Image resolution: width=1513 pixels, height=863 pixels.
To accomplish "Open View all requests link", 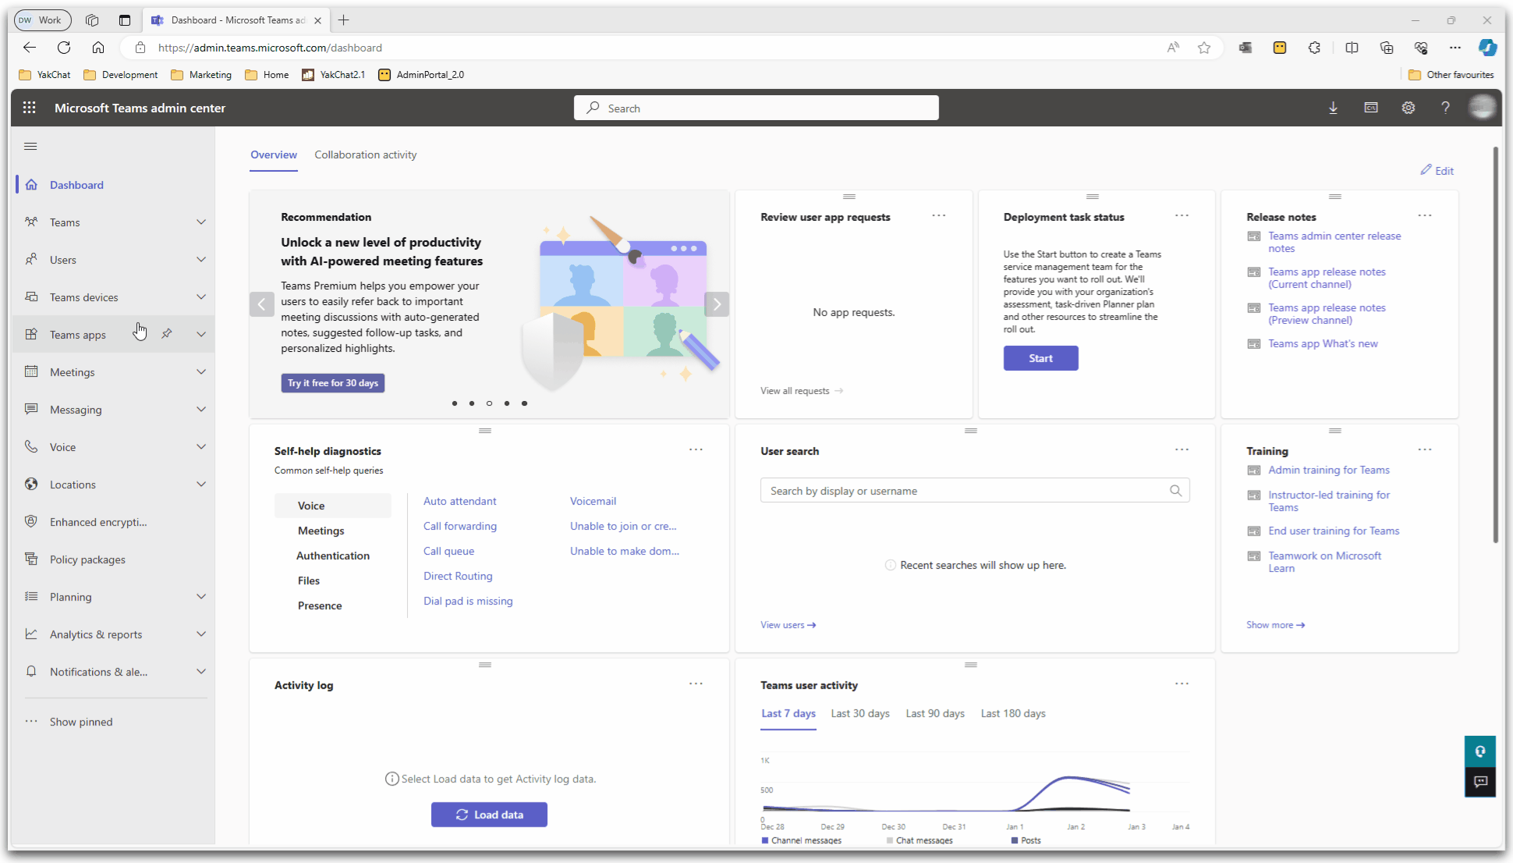I will click(802, 391).
